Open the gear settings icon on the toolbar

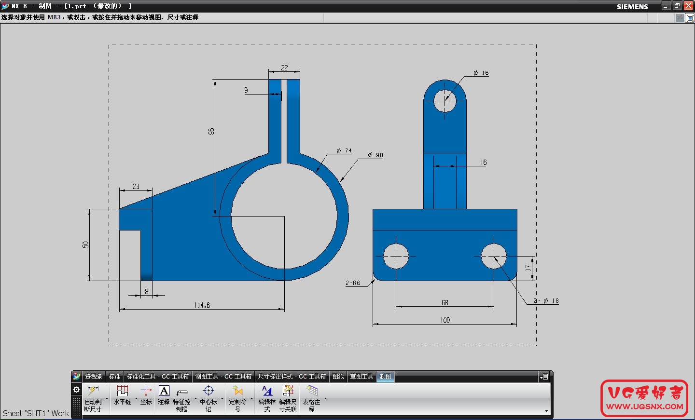[76, 390]
